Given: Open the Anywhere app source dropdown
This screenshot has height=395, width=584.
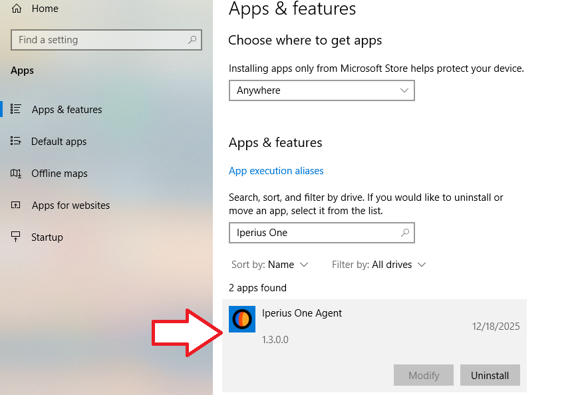Looking at the screenshot, I should [x=321, y=90].
